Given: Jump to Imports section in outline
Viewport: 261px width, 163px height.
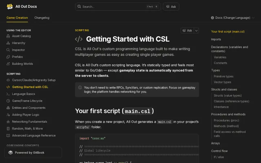Looking at the screenshot, I should click(x=216, y=39).
